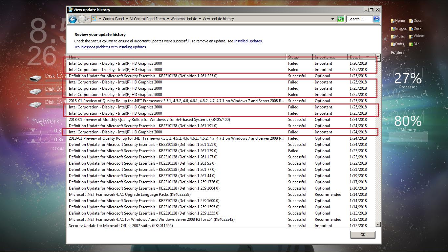Image resolution: width=448 pixels, height=252 pixels.
Task: Select Monthly Quality Rollup KB4057400 row
Action: pyautogui.click(x=221, y=120)
